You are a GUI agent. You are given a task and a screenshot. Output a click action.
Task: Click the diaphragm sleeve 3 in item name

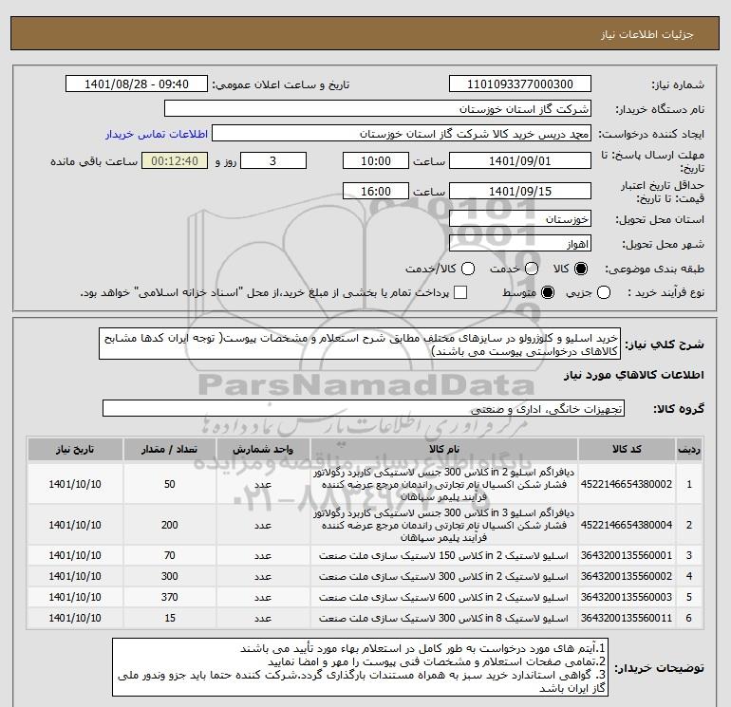[443, 525]
